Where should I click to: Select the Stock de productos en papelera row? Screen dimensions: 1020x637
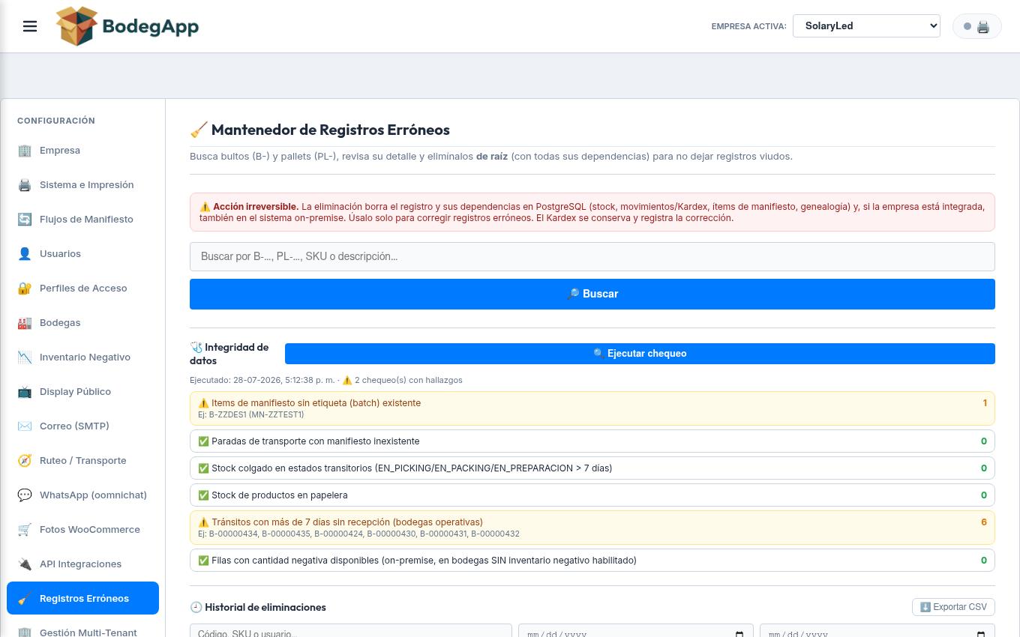592,495
